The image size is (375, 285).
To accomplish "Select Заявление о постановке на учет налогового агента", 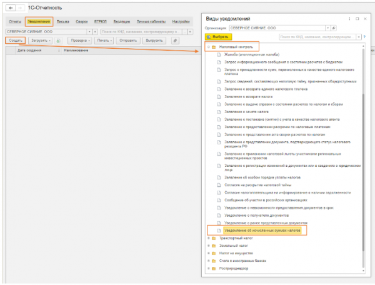I will click(x=282, y=119).
